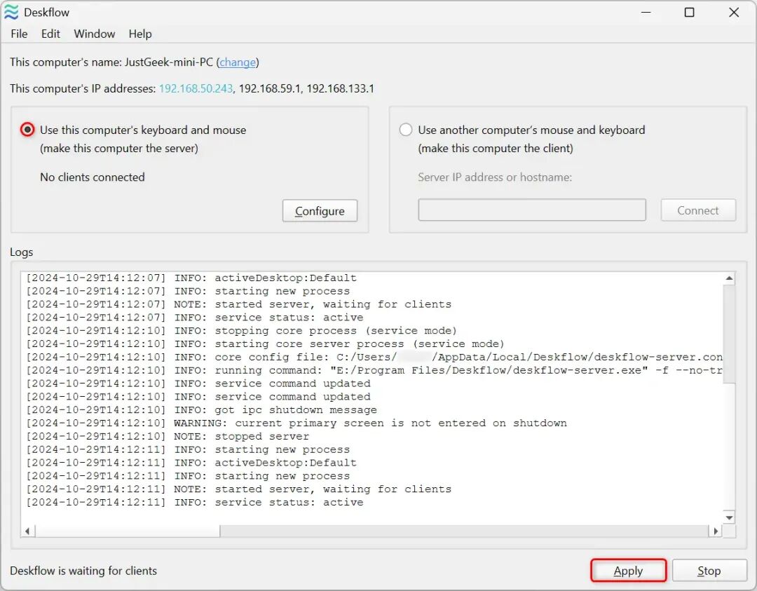Click the 192.168.133.1 IP address text

(x=341, y=89)
